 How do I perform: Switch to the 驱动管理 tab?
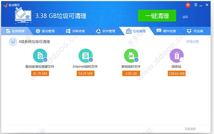(x=45, y=31)
